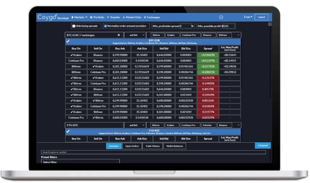Open the ETH-BTC pair selector
Image resolution: width=310 pixels, height=183 pixels.
(x=94, y=125)
